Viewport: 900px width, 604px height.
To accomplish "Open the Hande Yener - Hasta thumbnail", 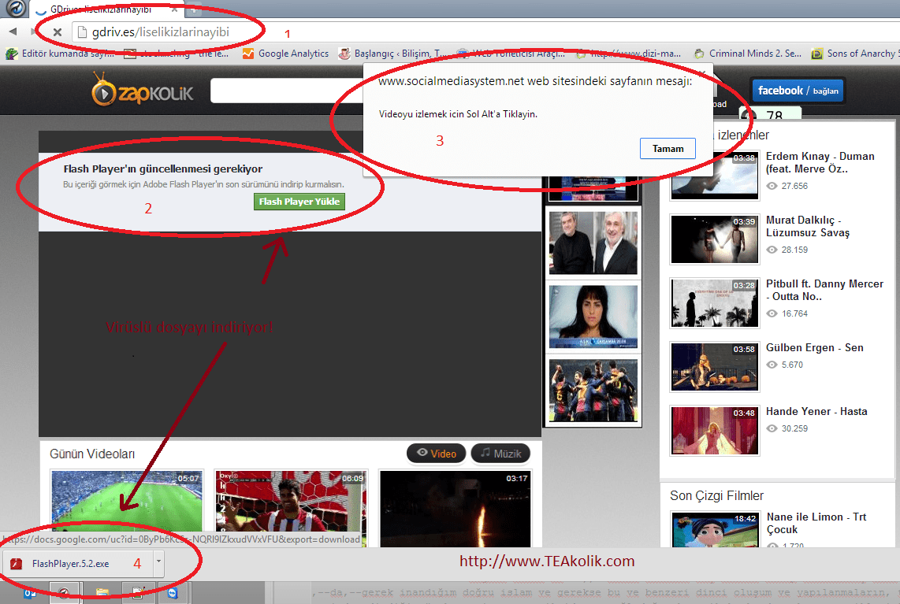I will click(715, 431).
